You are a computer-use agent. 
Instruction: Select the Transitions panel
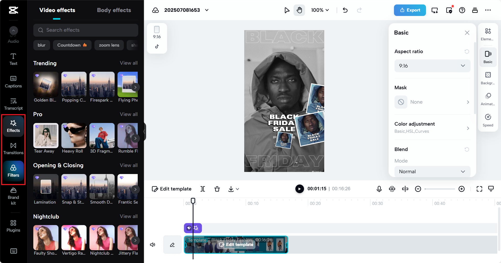click(x=13, y=149)
